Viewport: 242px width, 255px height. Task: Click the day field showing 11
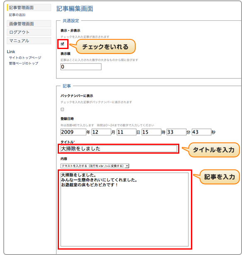tap(127, 132)
